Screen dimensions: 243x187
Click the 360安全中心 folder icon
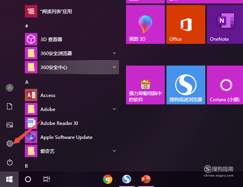point(31,67)
